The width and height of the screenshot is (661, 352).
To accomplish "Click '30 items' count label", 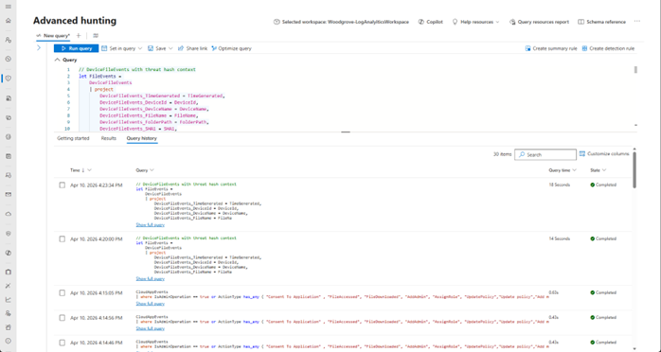I will [502, 154].
